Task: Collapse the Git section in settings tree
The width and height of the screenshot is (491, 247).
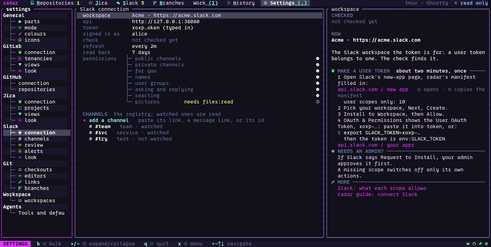Action: 8,164
